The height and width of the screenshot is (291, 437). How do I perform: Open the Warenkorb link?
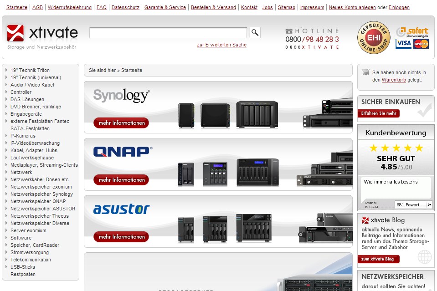(x=394, y=80)
